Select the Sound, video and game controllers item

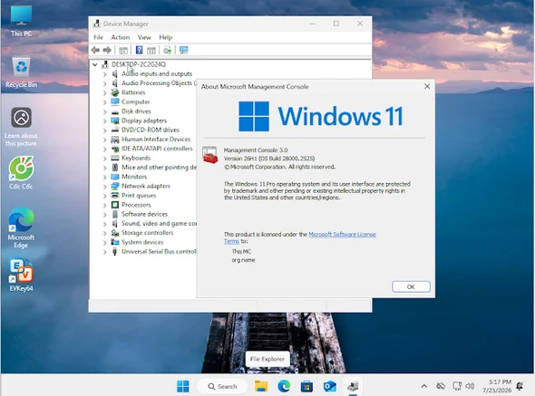pyautogui.click(x=159, y=224)
